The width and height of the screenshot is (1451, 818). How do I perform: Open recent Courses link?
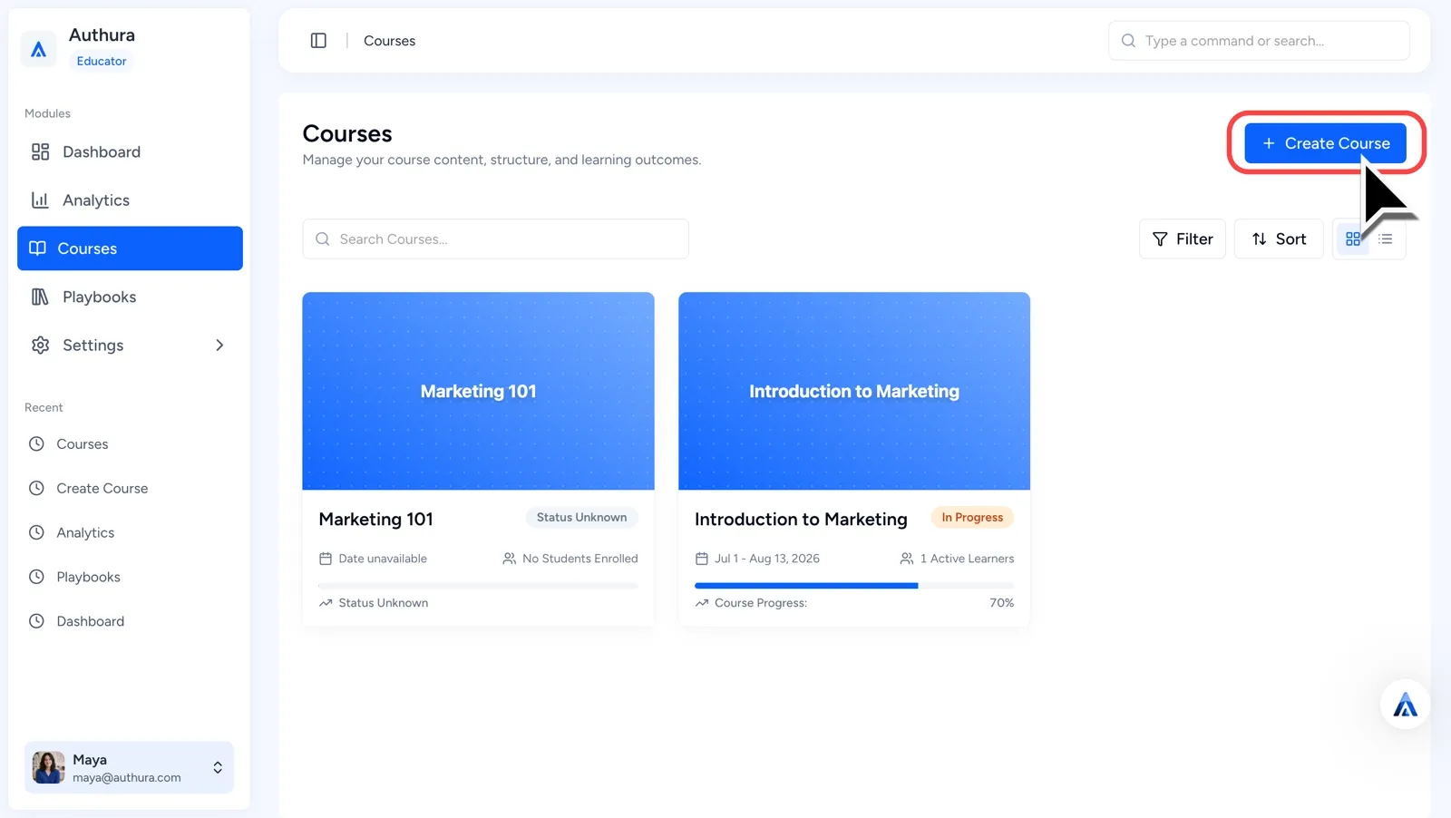pyautogui.click(x=82, y=443)
